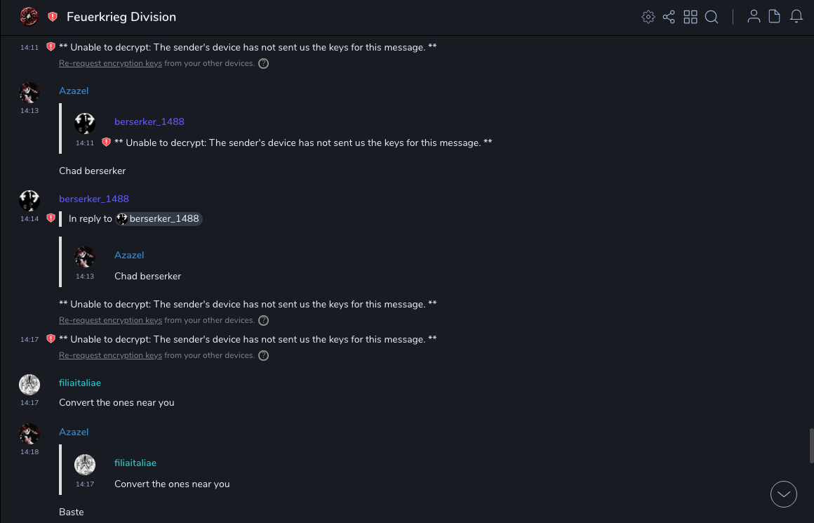
Task: Show the room members list icon
Action: click(x=754, y=17)
